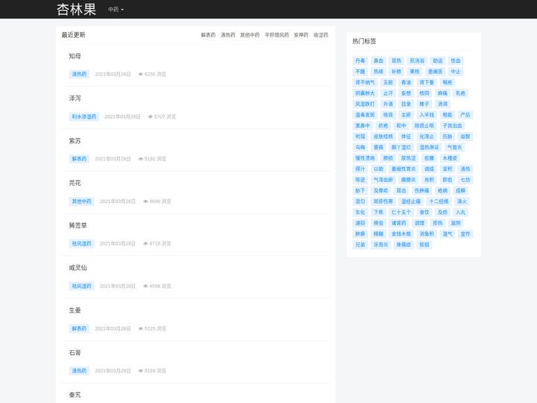
Task: Select the 皮肤结核 hot tag
Action: click(383, 137)
